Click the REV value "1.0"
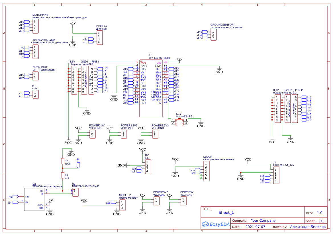 [x=319, y=213]
